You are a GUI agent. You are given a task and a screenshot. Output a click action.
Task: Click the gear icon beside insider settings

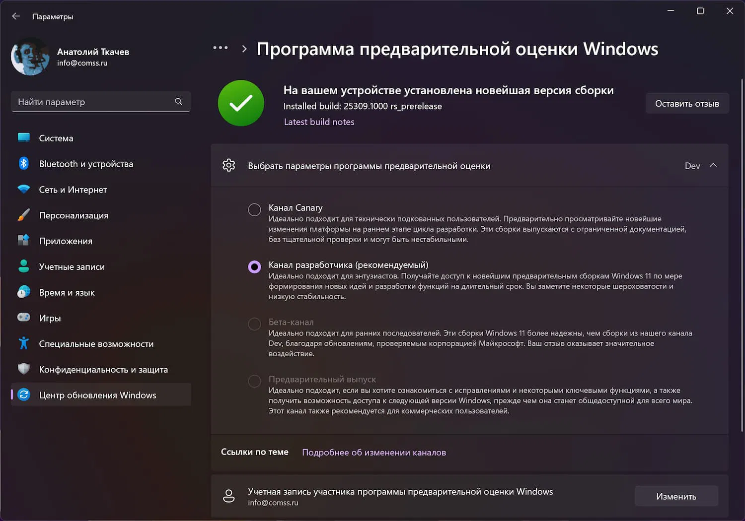pos(229,165)
